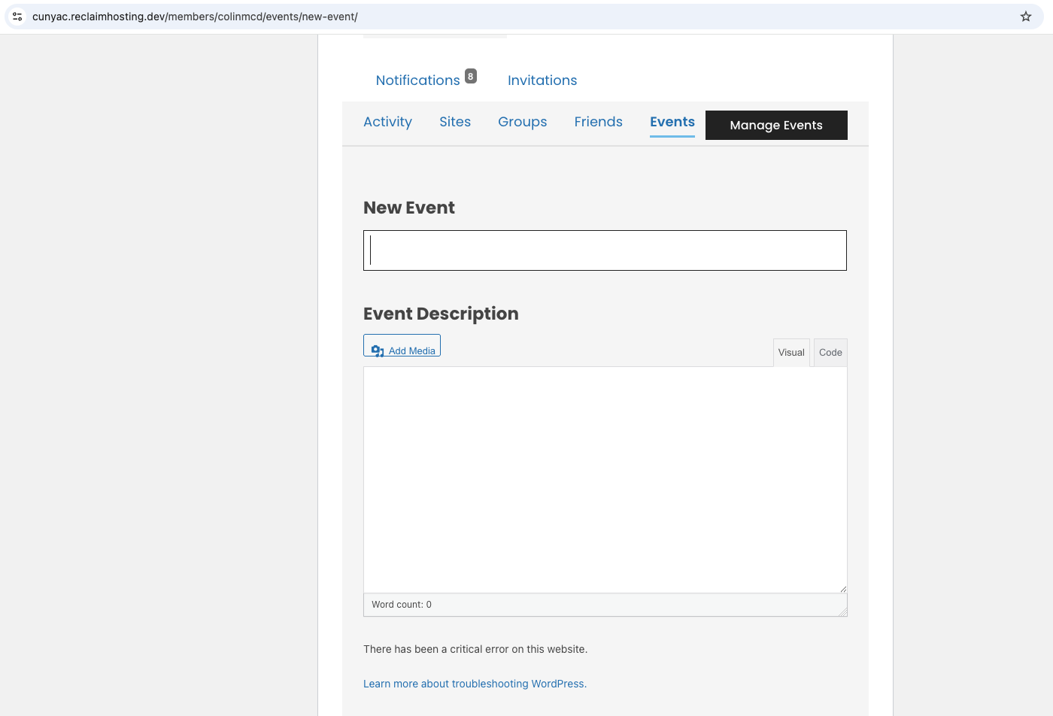The image size is (1053, 716).
Task: Click the editor resize grip beside Word count
Action: 843,612
